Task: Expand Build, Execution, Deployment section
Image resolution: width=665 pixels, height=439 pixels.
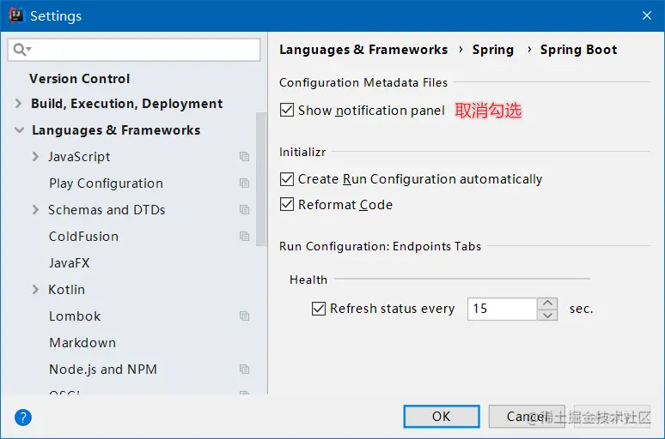Action: [x=18, y=104]
